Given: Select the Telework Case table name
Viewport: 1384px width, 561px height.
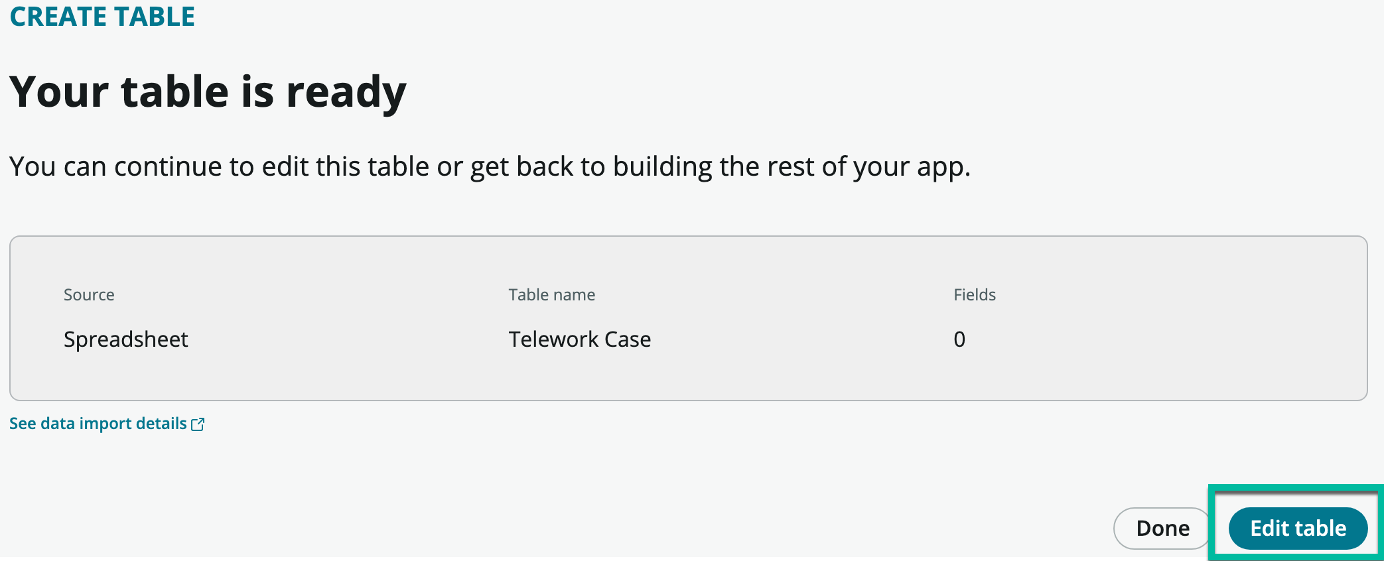Looking at the screenshot, I should click(579, 340).
